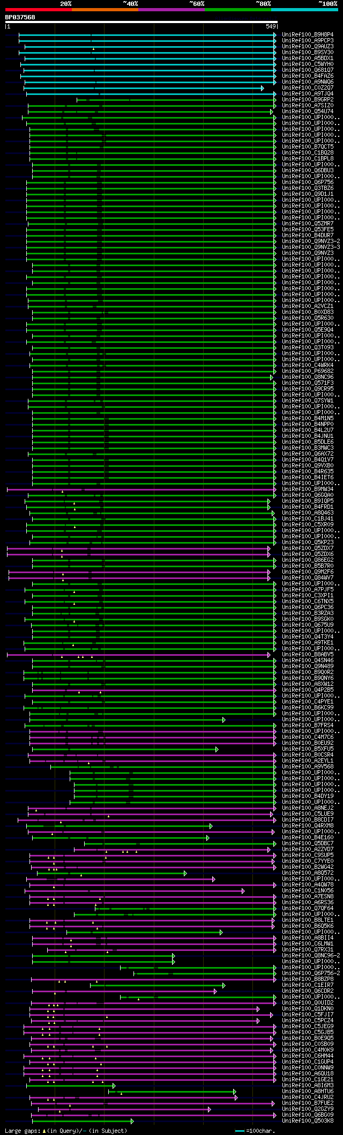Open hit UniRef100_B9H8P4
The width and height of the screenshot is (343, 1135).
308,35
